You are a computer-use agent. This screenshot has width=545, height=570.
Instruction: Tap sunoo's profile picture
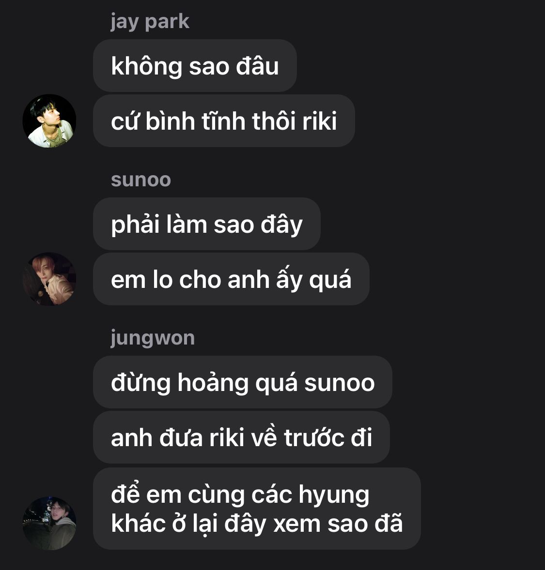point(49,279)
